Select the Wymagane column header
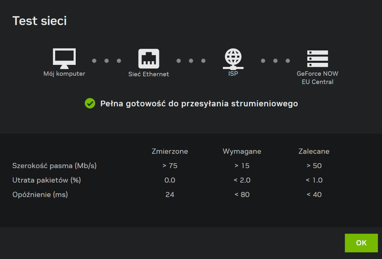Screen dimensions: 382x259 click(242, 151)
